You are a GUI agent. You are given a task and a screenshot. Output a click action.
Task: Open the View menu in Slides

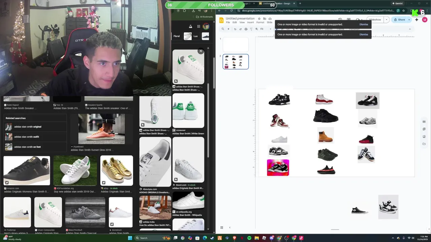242,23
